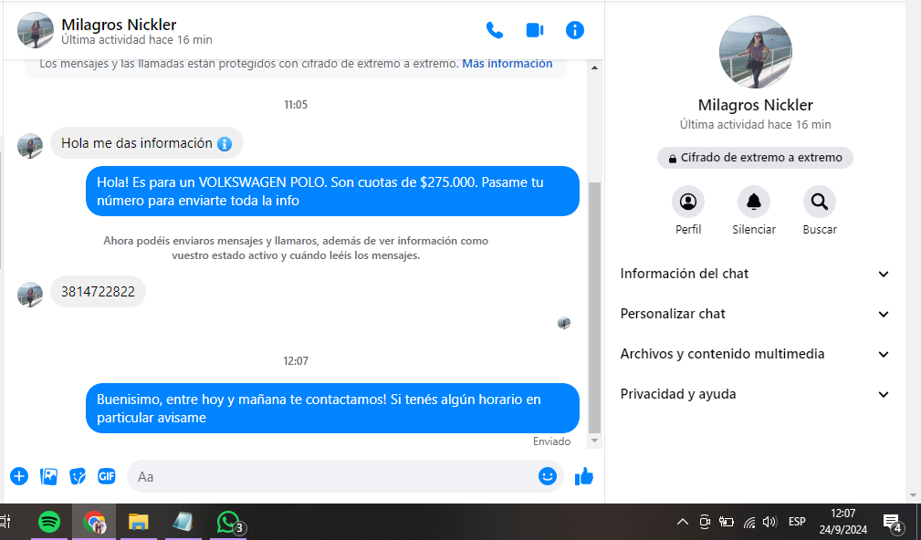The image size is (921, 540).
Task: Expand Archivos y contenido multimedia section
Action: pos(754,354)
